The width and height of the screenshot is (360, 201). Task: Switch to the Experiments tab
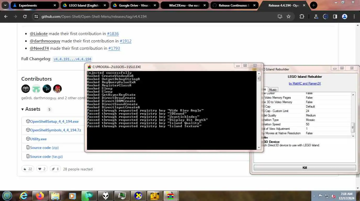[34, 5]
